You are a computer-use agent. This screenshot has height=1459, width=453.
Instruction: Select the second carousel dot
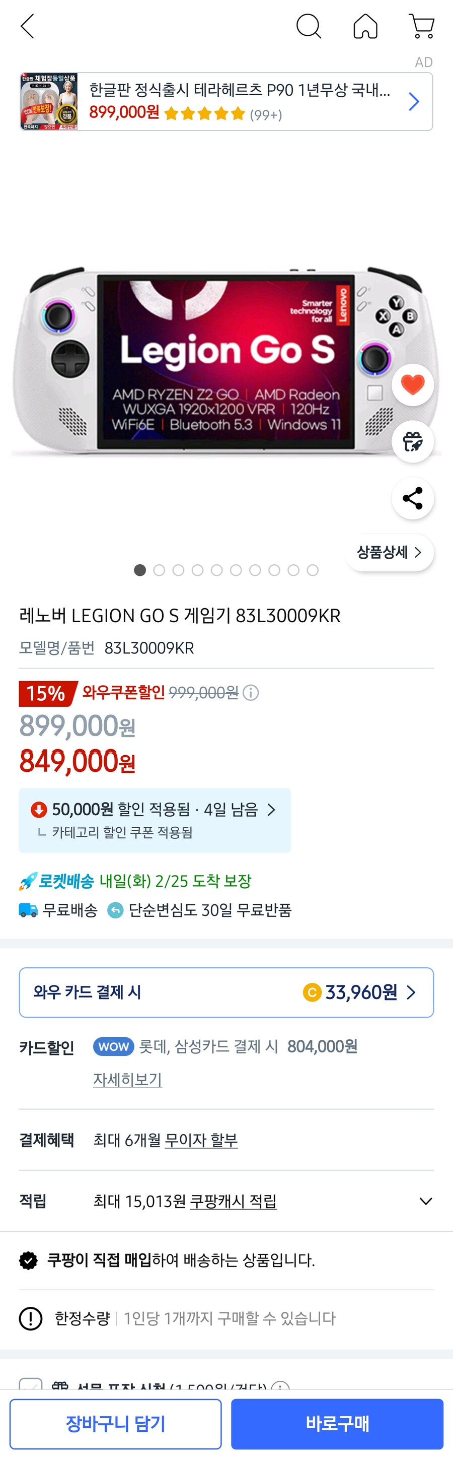pos(159,570)
